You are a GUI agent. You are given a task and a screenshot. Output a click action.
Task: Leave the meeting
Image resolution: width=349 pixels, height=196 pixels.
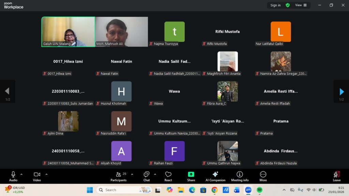click(336, 176)
